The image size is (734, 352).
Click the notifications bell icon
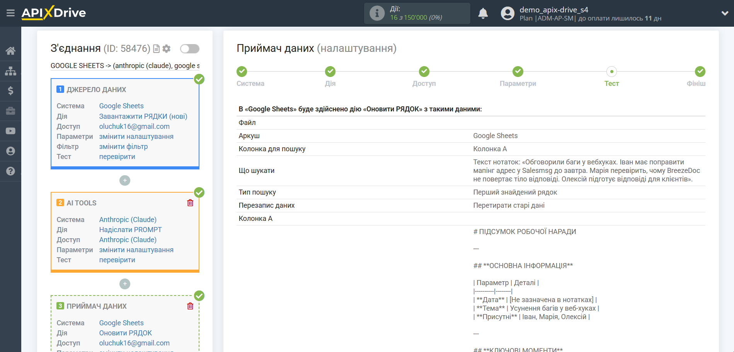pos(483,14)
